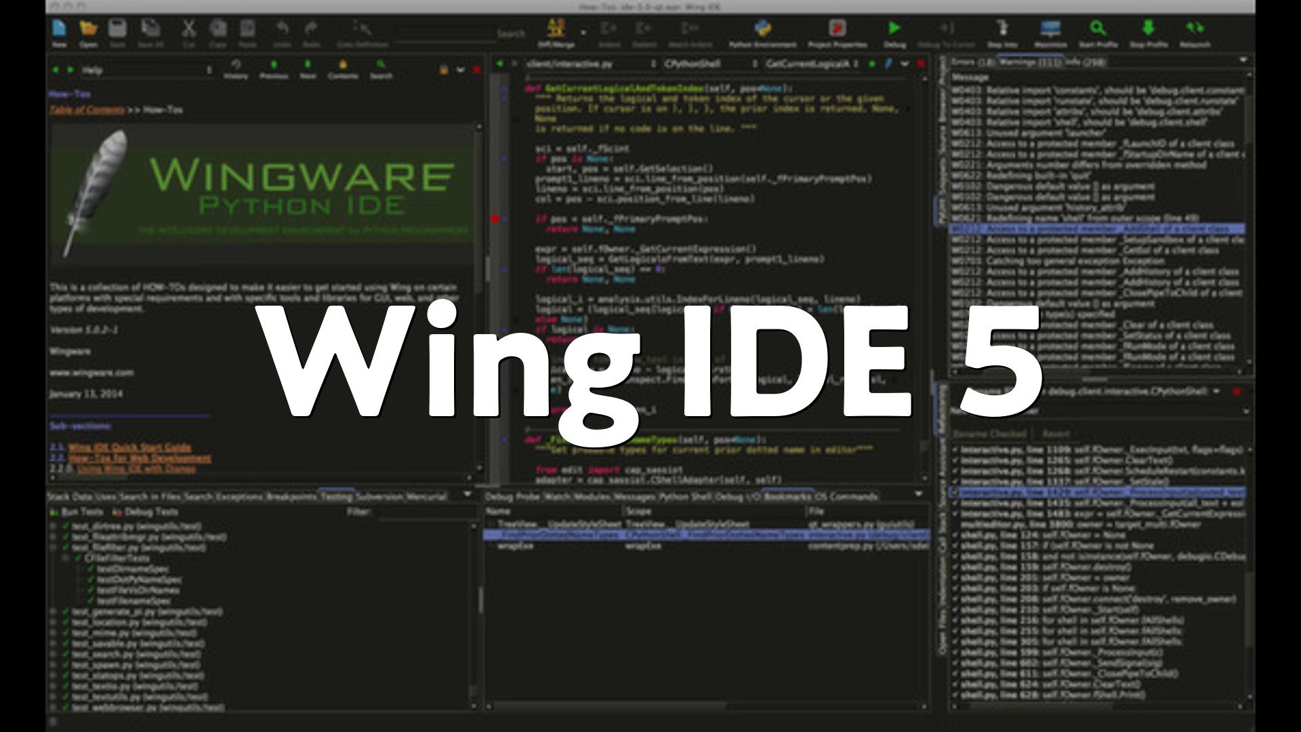Click the Table of Contents link
The image size is (1301, 732).
[87, 110]
